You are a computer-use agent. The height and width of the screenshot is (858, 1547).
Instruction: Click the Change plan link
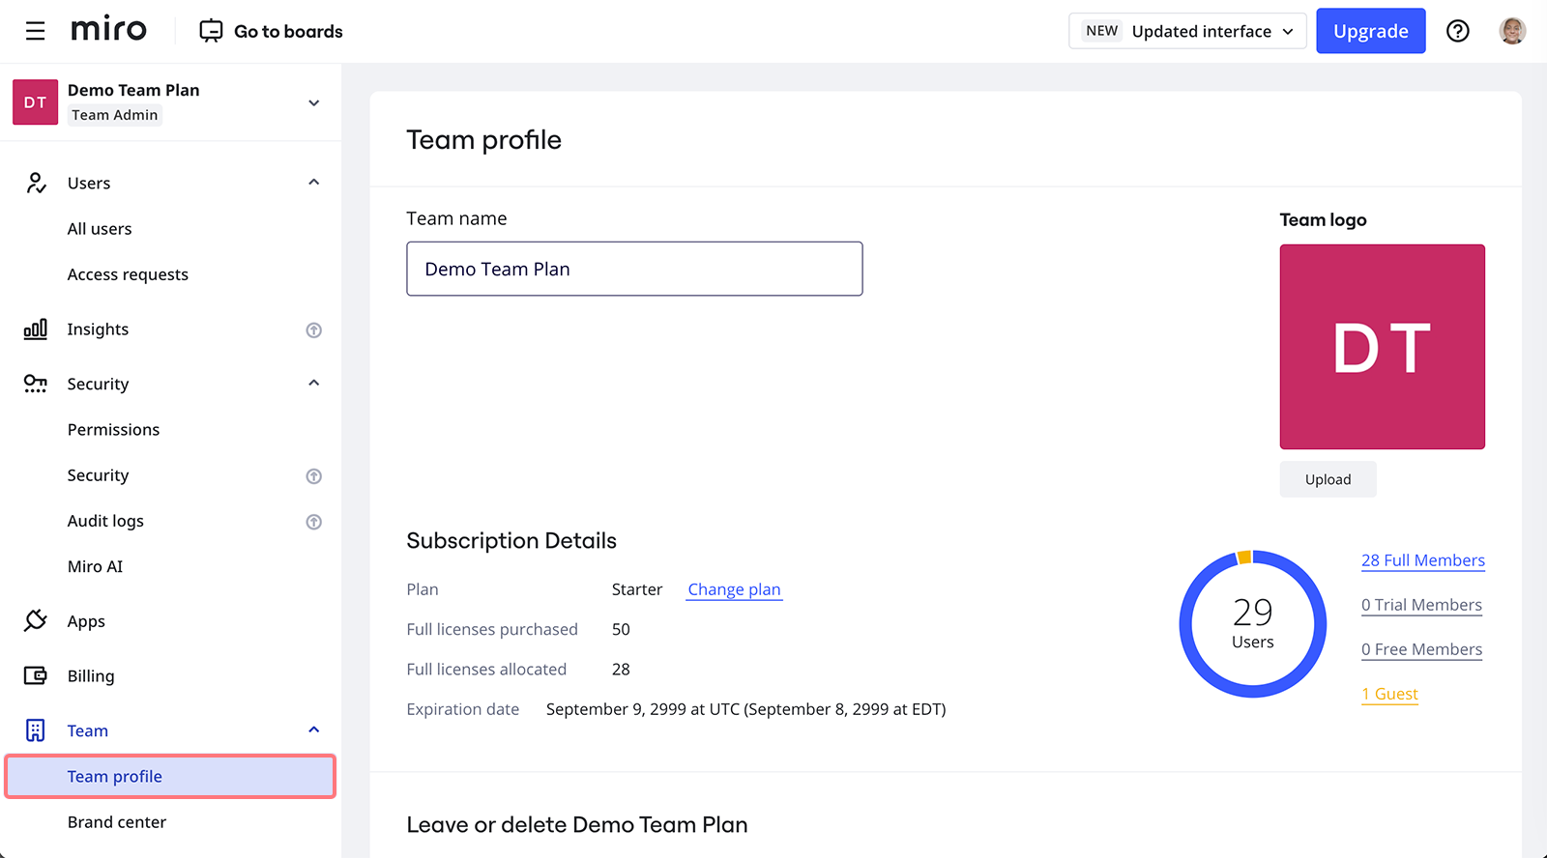pos(734,589)
